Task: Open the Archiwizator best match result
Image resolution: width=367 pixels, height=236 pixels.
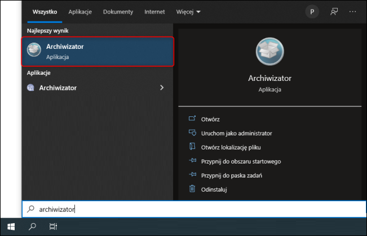Action: coord(98,51)
